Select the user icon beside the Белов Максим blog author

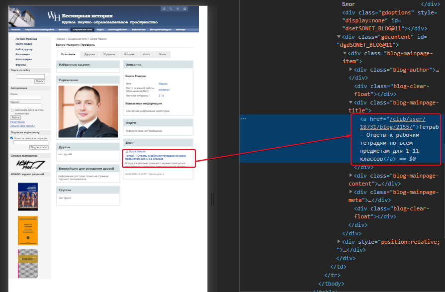coord(127,151)
